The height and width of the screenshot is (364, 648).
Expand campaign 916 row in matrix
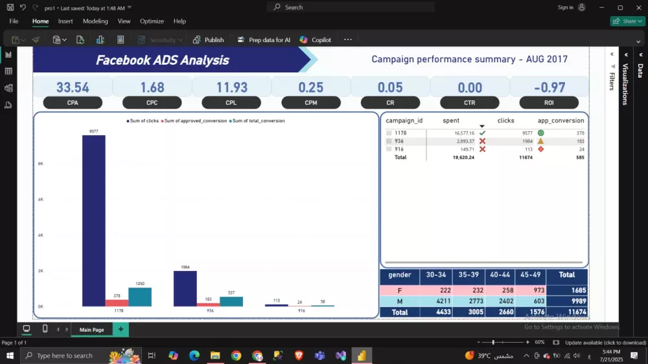[x=389, y=149]
